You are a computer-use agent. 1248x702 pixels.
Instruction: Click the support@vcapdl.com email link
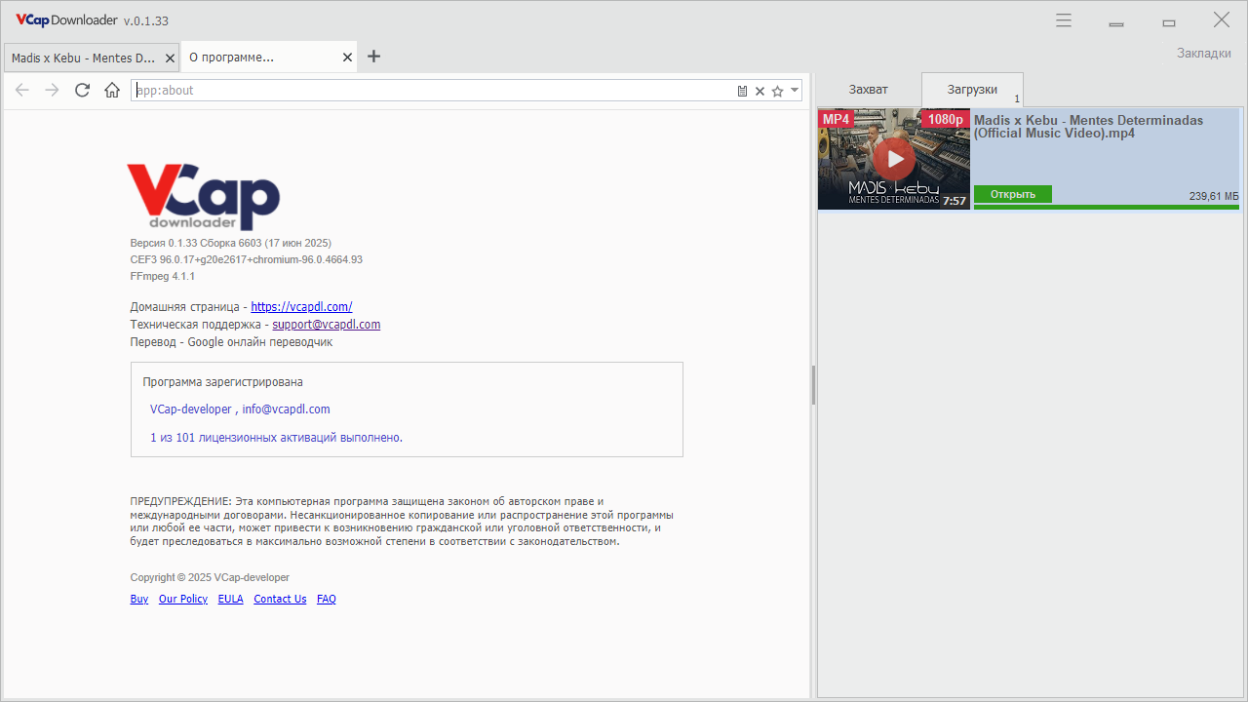click(x=326, y=325)
